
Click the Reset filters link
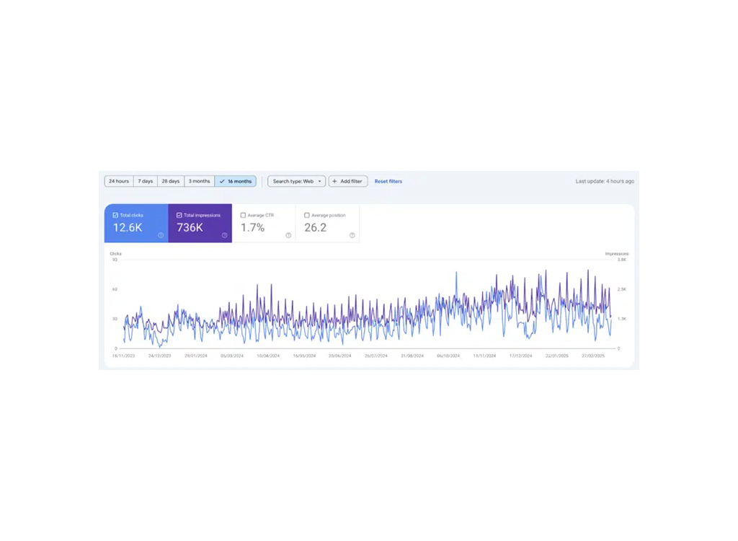pos(388,182)
